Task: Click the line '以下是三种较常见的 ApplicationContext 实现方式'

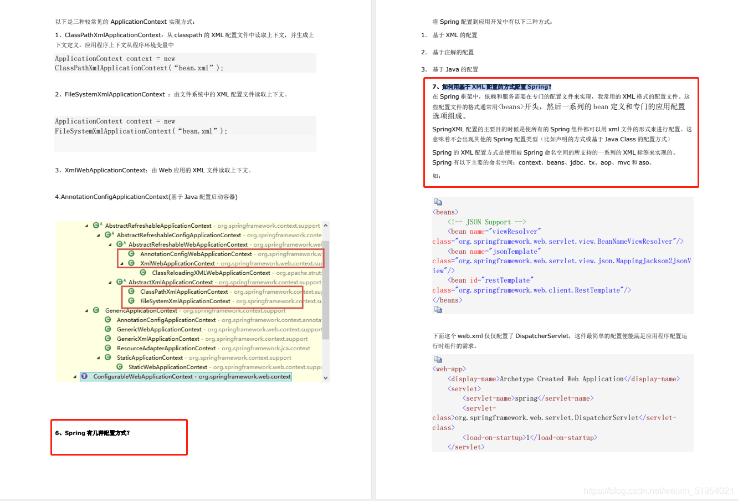Action: pyautogui.click(x=125, y=22)
